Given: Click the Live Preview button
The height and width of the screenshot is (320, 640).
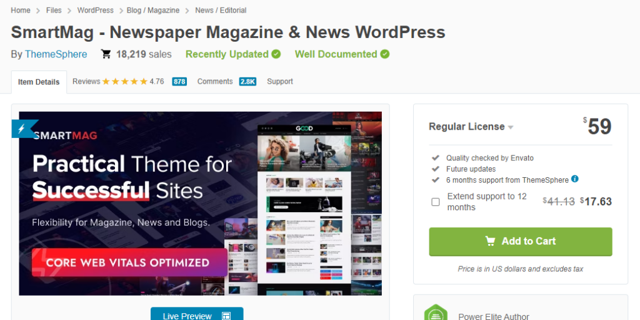Looking at the screenshot, I should (x=197, y=314).
